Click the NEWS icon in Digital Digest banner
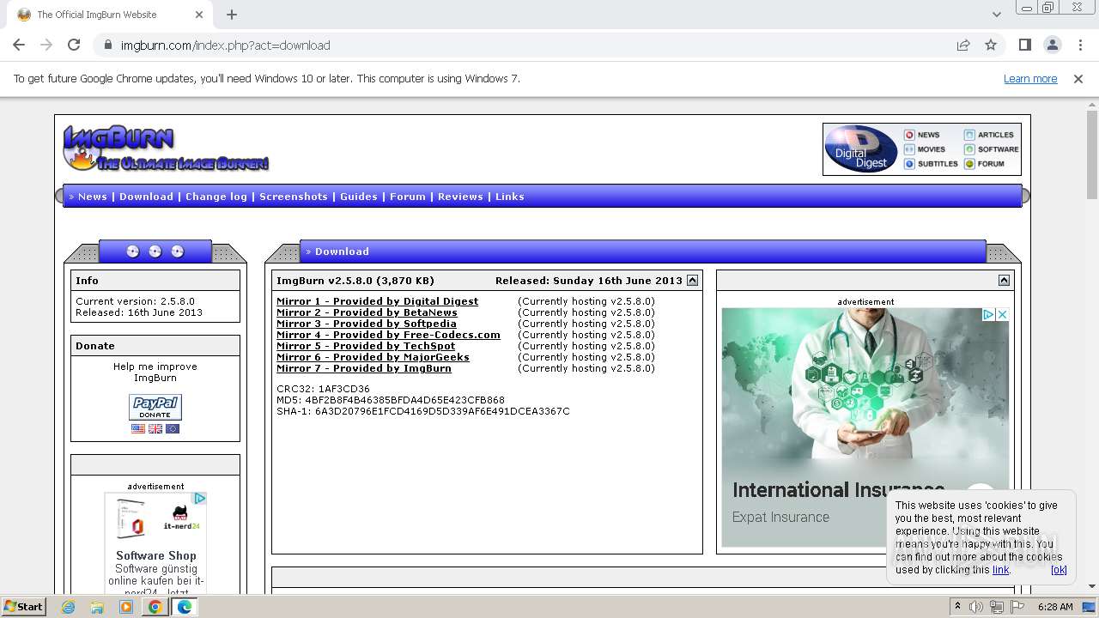The image size is (1099, 618). (x=909, y=135)
